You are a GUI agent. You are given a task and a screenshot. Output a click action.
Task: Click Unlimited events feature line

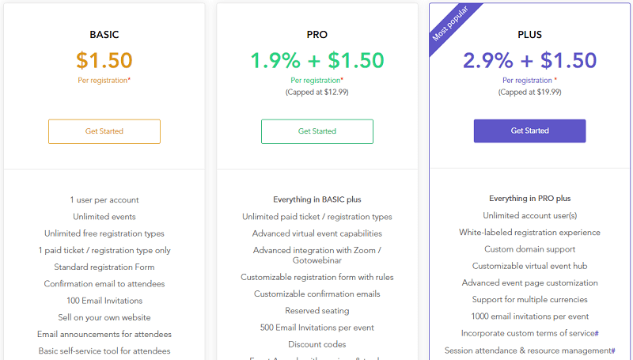click(x=104, y=217)
